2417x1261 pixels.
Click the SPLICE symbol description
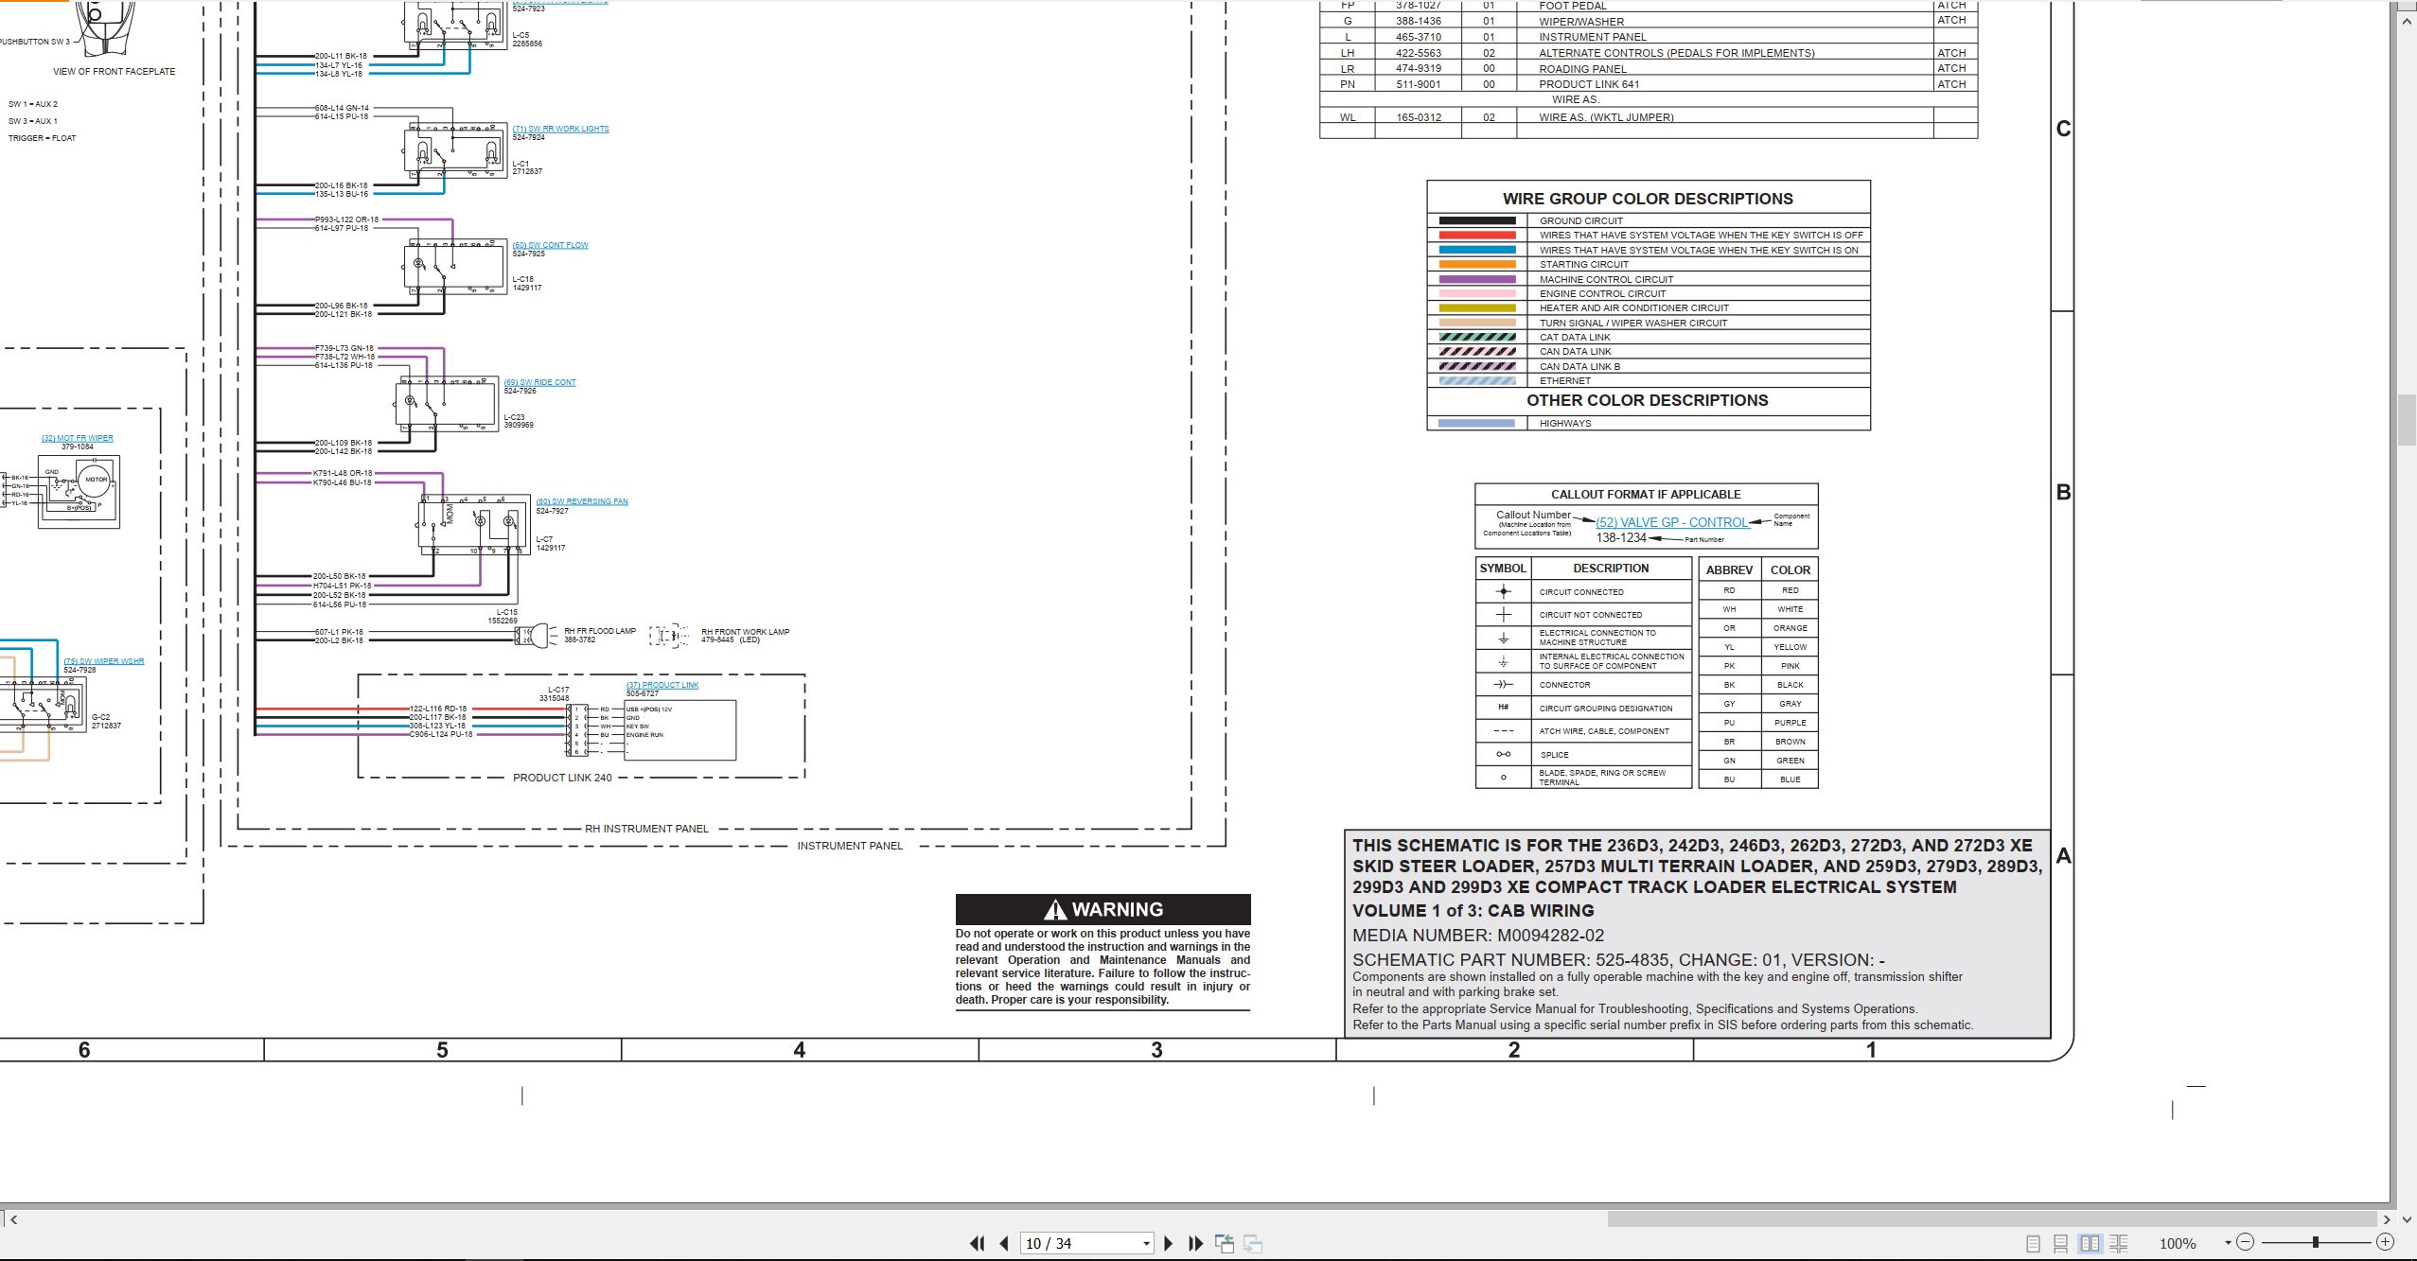[1554, 755]
